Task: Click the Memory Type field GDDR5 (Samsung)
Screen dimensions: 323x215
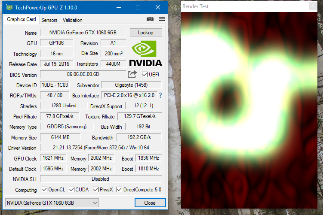Action: 67,127
